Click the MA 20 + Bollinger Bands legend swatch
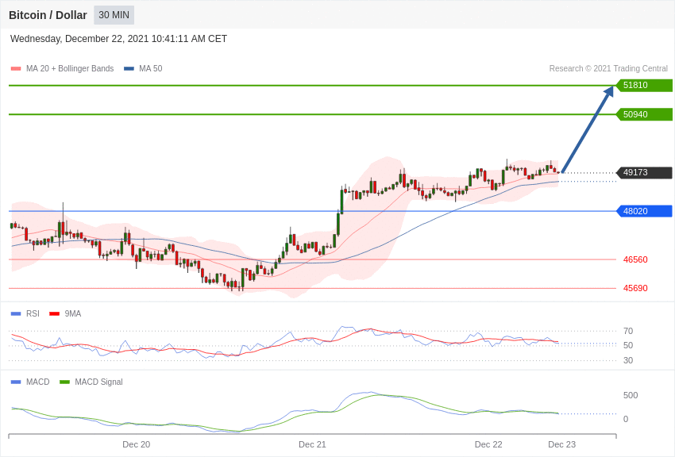Screen dimensions: 675x457 16,69
